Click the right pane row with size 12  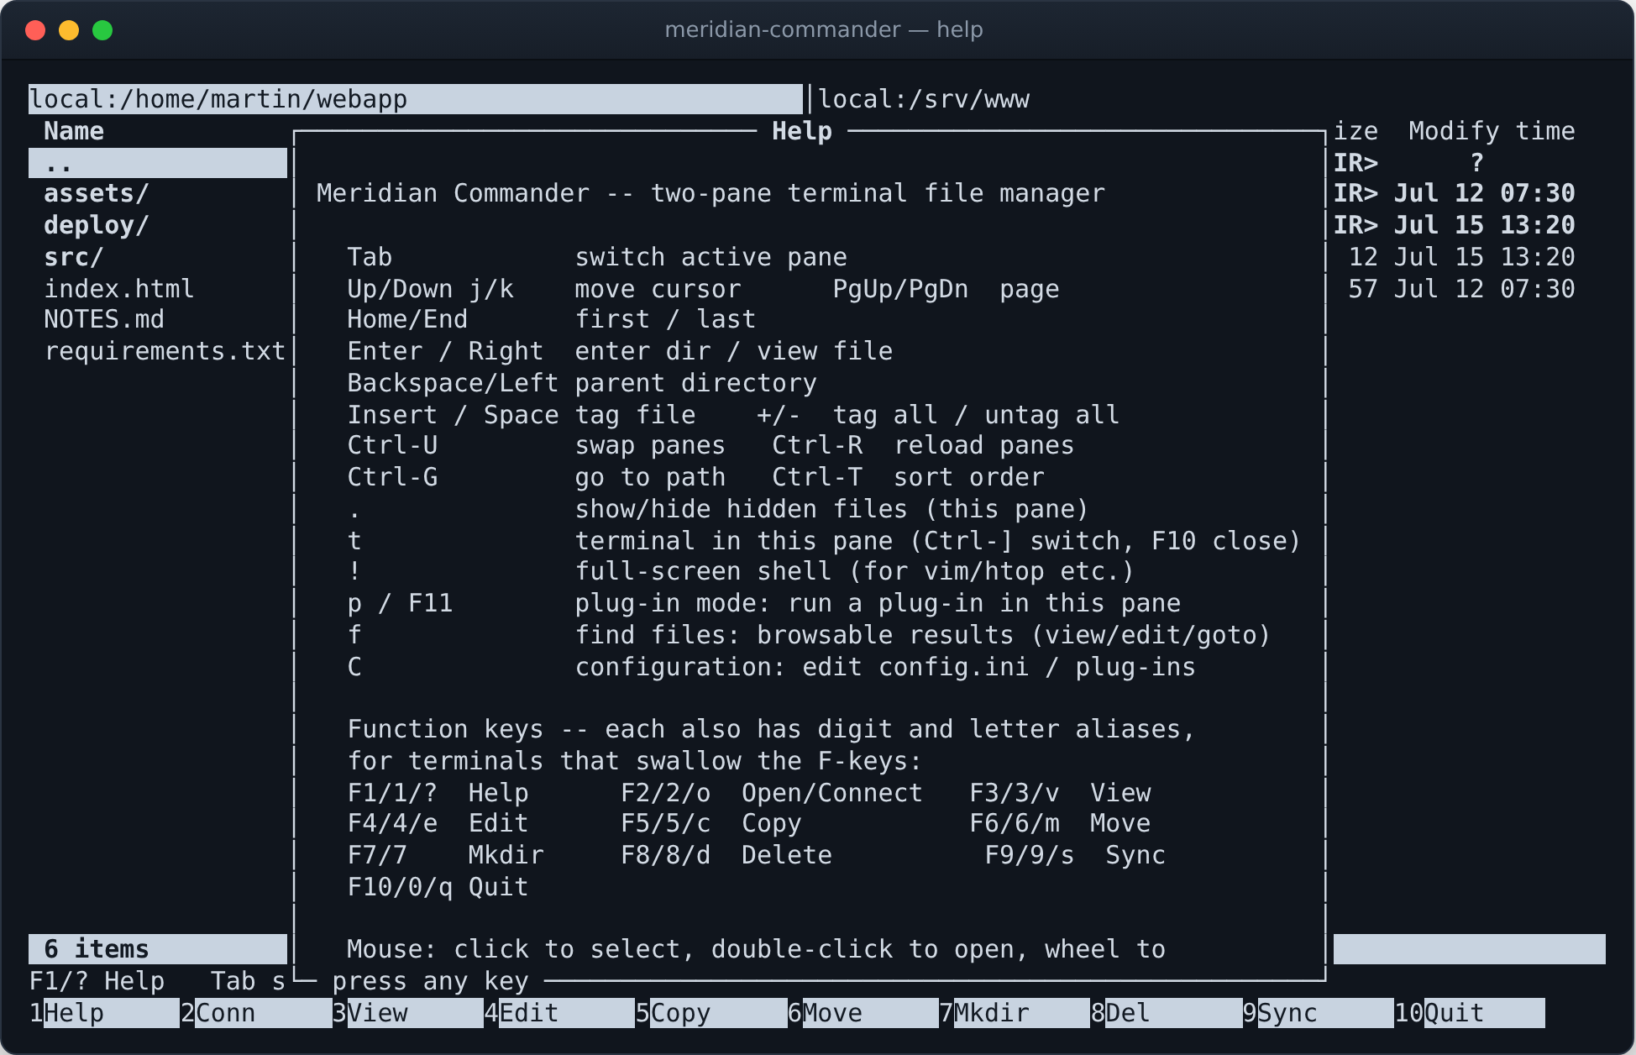(1461, 258)
